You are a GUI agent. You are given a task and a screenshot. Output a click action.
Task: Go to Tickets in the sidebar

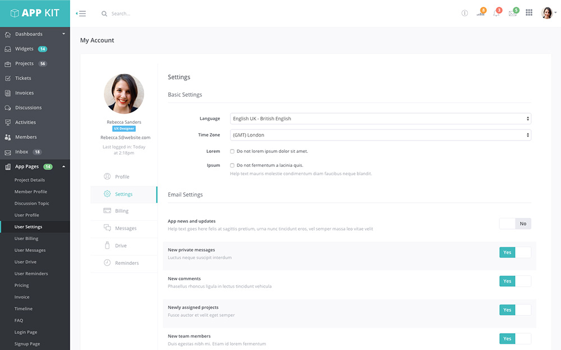pyautogui.click(x=23, y=78)
